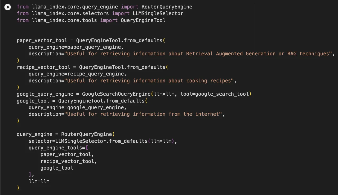This screenshot has height=195, width=338.
Task: Click the RouterQueryEngine( constructor call
Action: [x=88, y=134]
